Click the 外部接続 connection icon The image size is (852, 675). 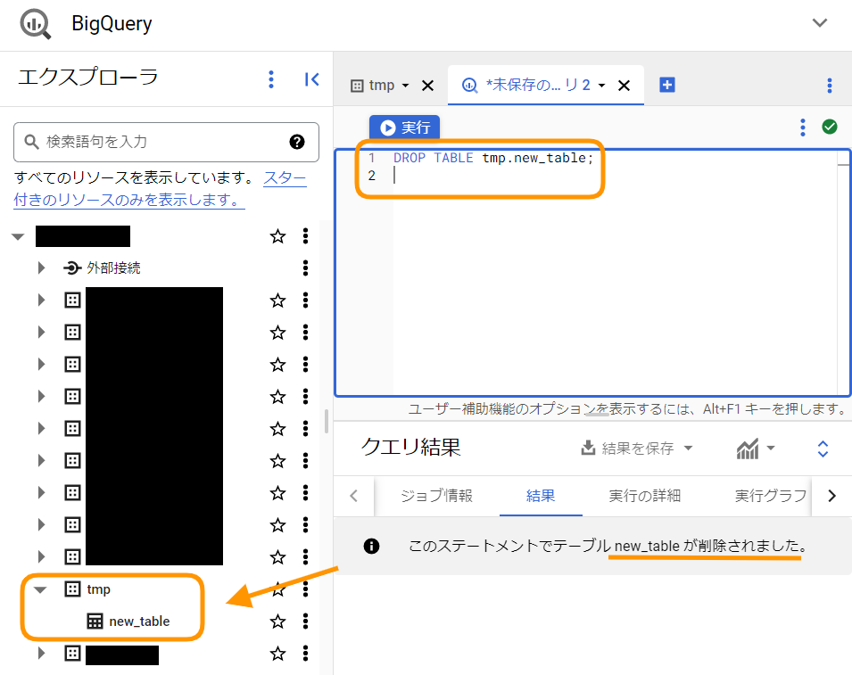click(x=72, y=268)
